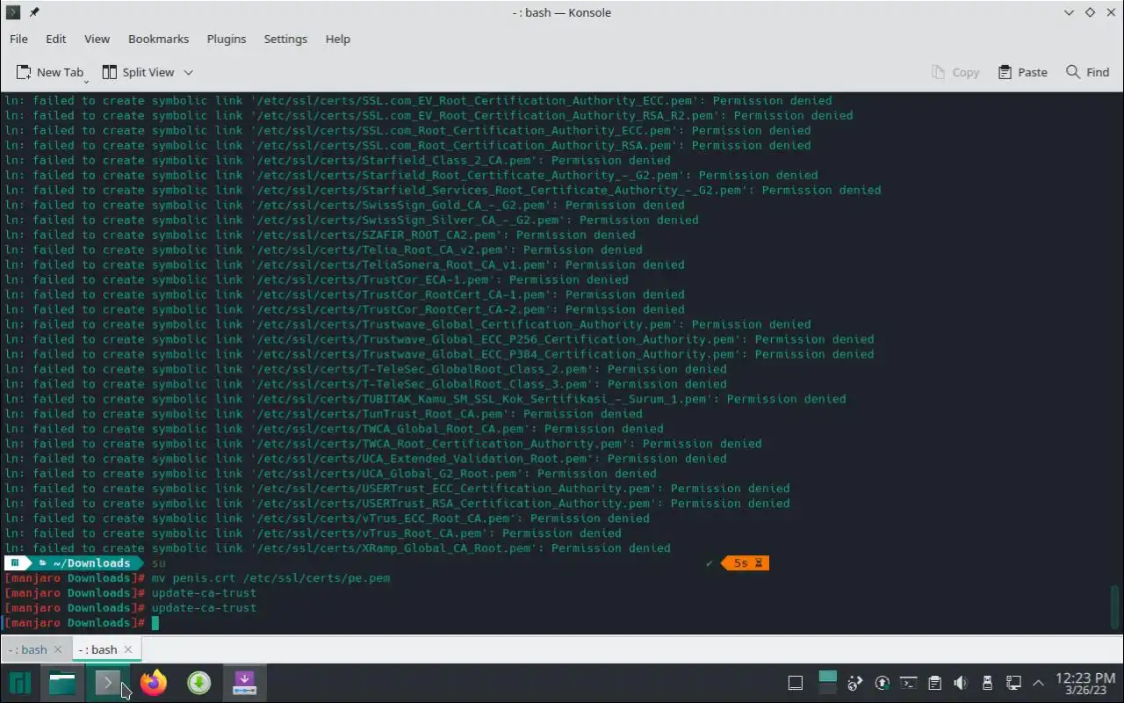The width and height of the screenshot is (1124, 703).
Task: Click the Konsole window icon in title bar
Action: [13, 12]
